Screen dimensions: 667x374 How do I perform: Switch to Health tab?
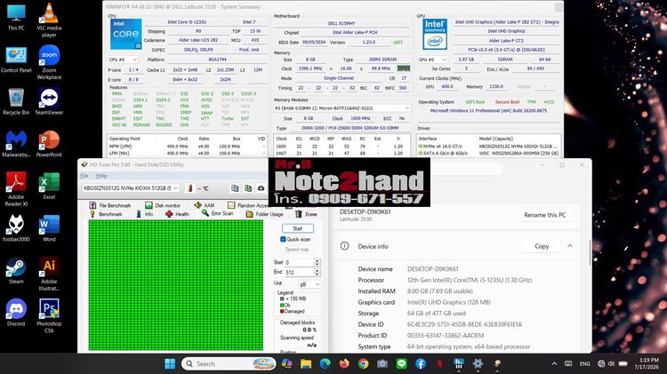point(177,214)
